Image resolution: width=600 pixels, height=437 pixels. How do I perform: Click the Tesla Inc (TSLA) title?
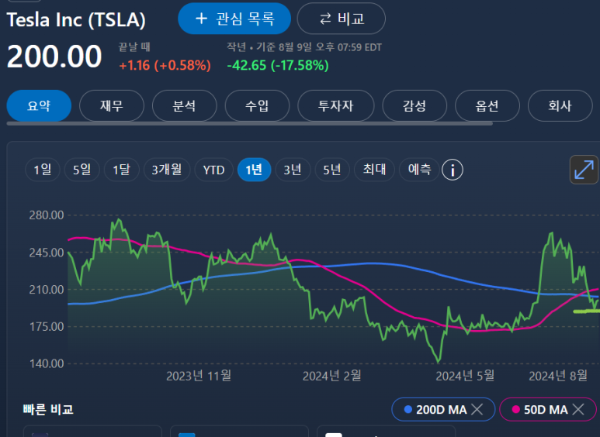[x=76, y=20]
